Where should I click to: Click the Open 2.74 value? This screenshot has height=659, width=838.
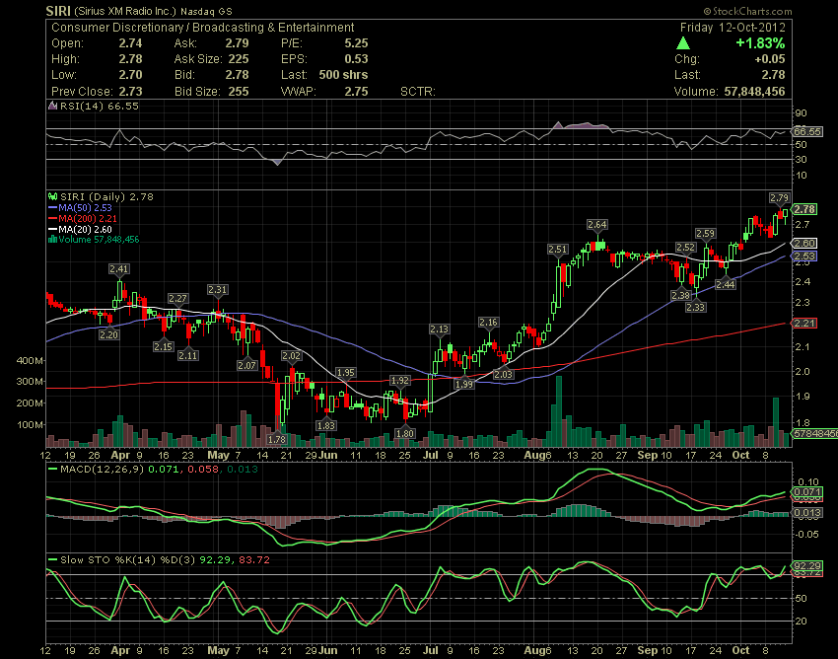[x=130, y=43]
